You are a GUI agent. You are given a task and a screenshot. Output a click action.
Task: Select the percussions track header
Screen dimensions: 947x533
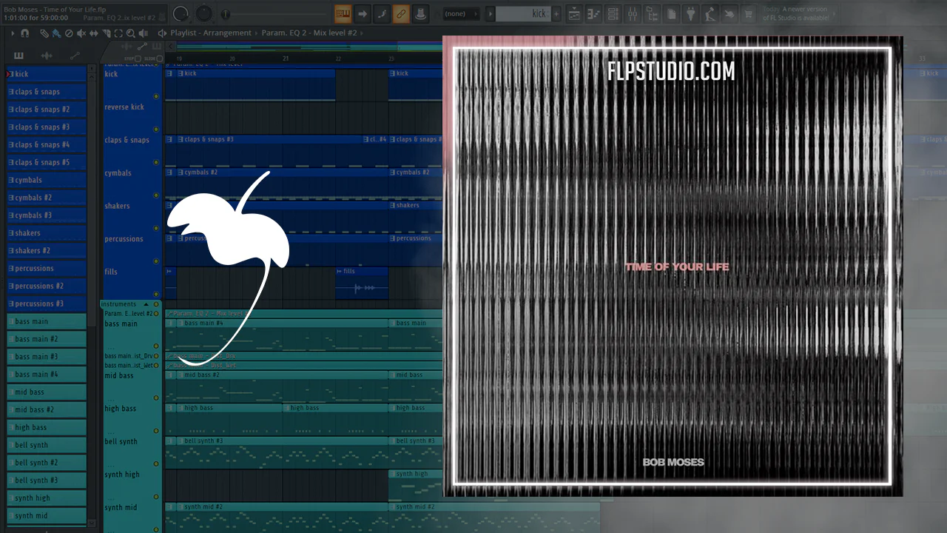tap(132, 249)
